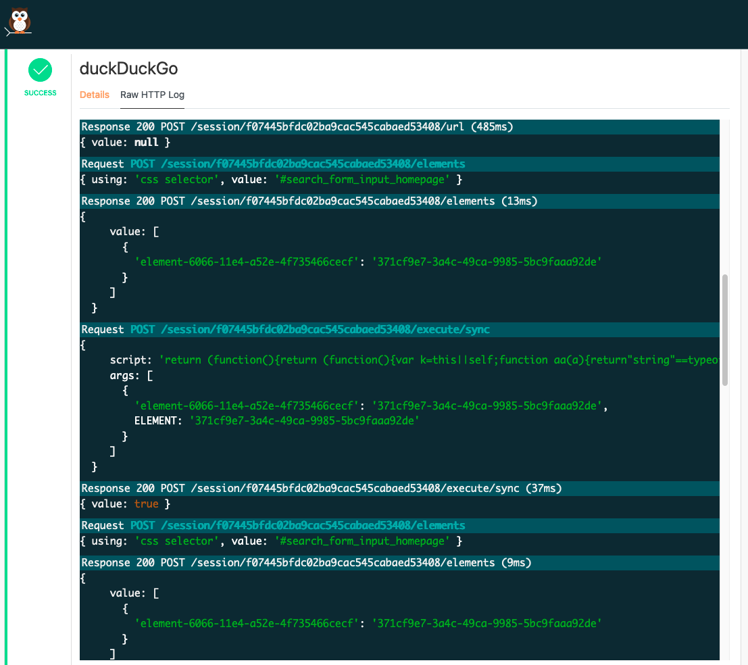Screen dimensions: 748x665
Task: Click the '{ value: null }' line
Action: pyautogui.click(x=126, y=143)
